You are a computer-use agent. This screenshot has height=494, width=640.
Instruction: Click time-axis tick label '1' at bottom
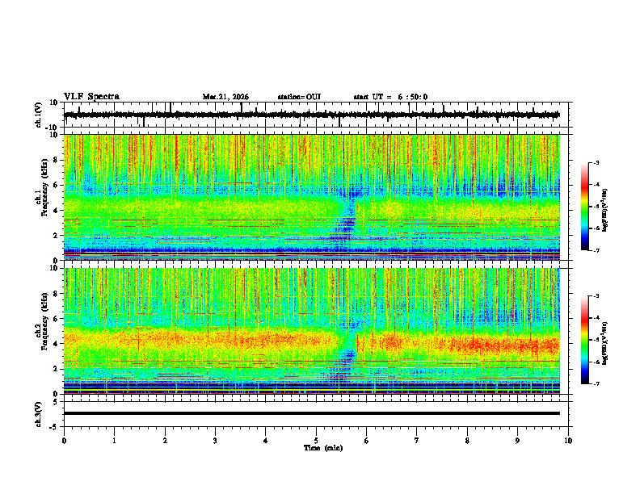(114, 441)
